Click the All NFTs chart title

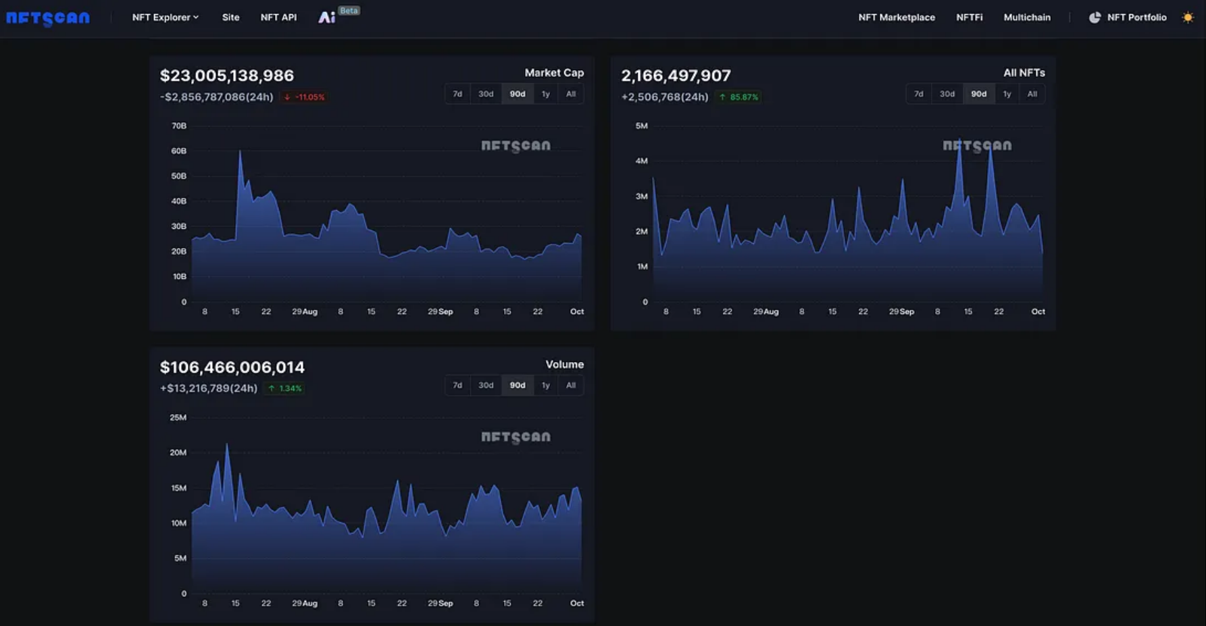[x=1024, y=73]
